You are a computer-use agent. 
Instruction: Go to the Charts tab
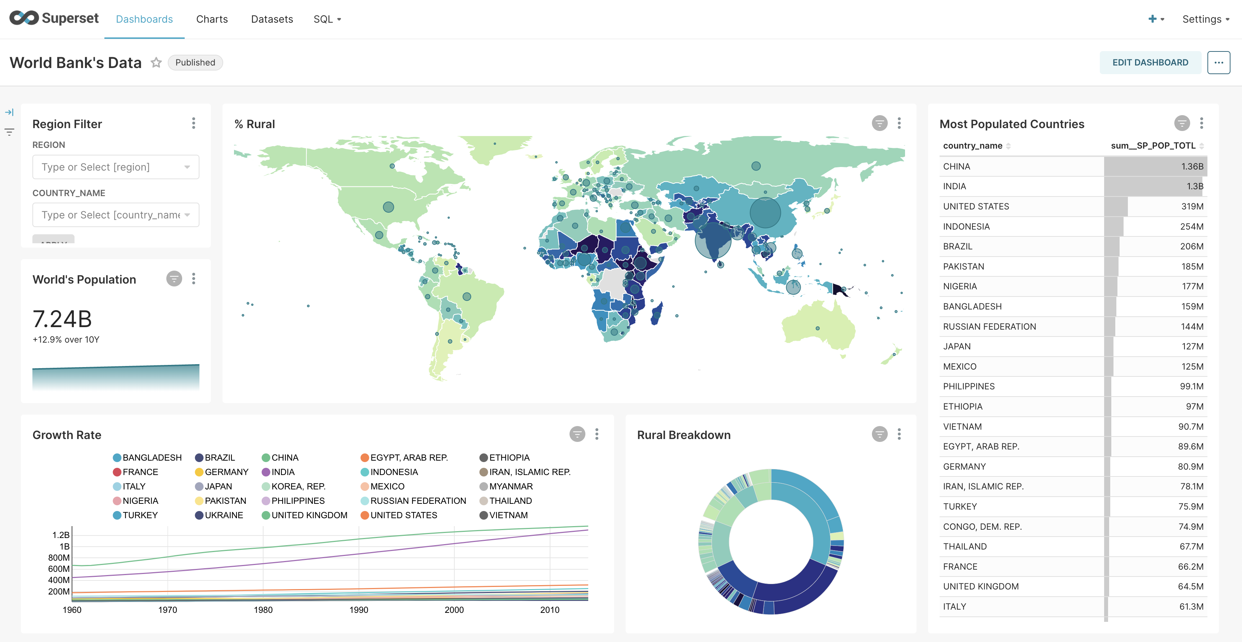coord(212,19)
